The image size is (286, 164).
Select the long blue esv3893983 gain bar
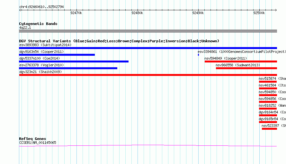148,48
